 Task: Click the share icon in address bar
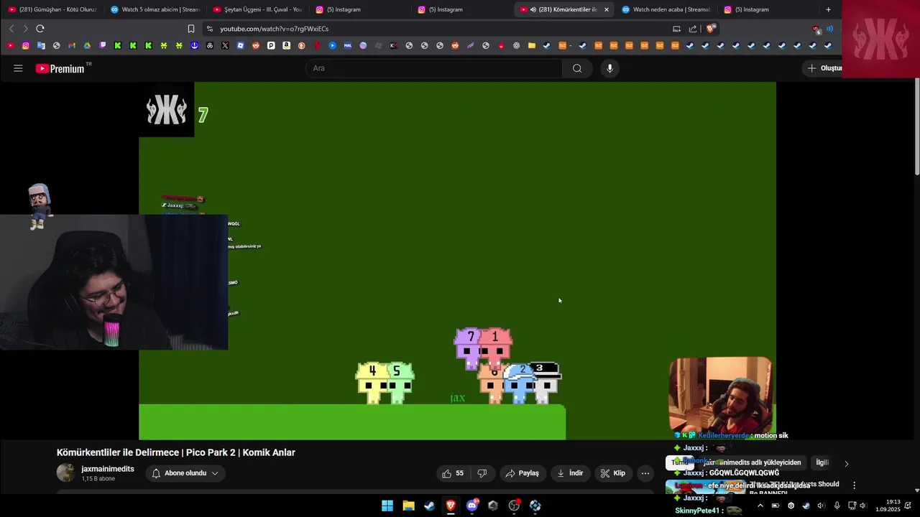pyautogui.click(x=693, y=29)
